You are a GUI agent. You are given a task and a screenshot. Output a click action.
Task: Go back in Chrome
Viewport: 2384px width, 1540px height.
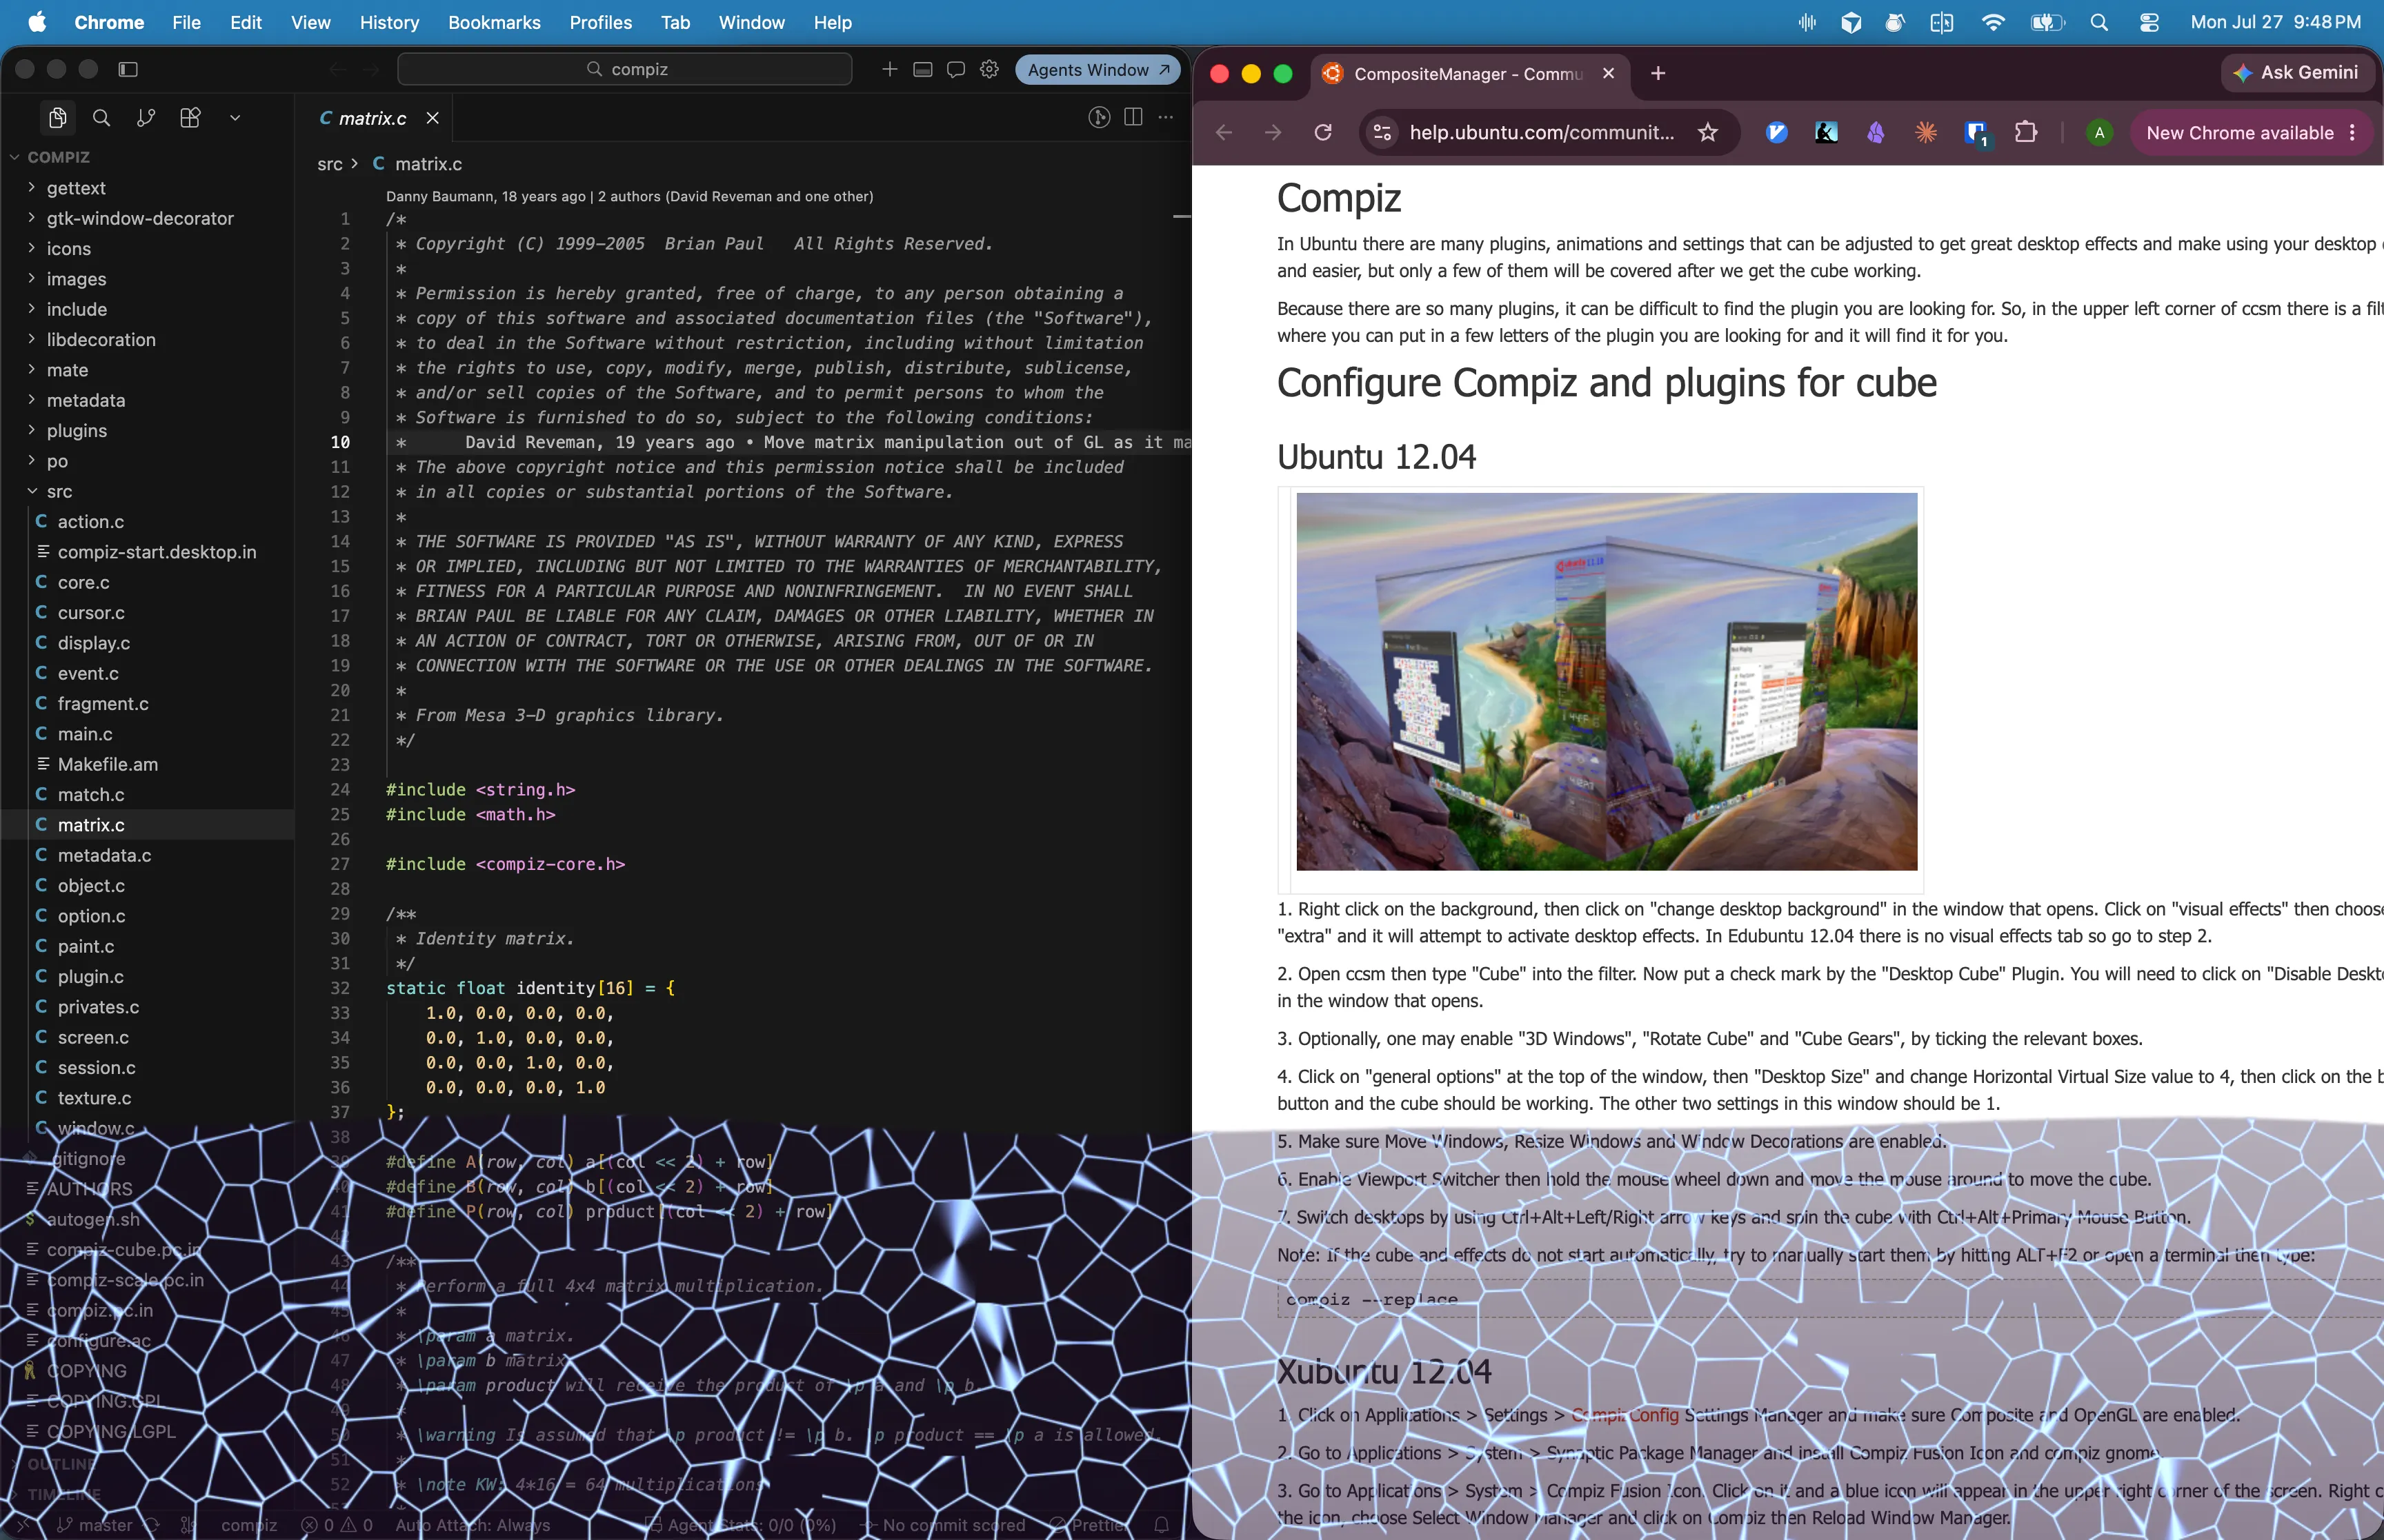(1224, 133)
